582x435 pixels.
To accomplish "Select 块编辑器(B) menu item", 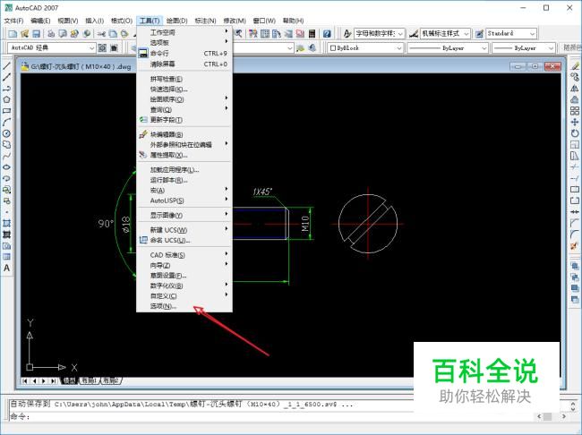I will (x=184, y=134).
